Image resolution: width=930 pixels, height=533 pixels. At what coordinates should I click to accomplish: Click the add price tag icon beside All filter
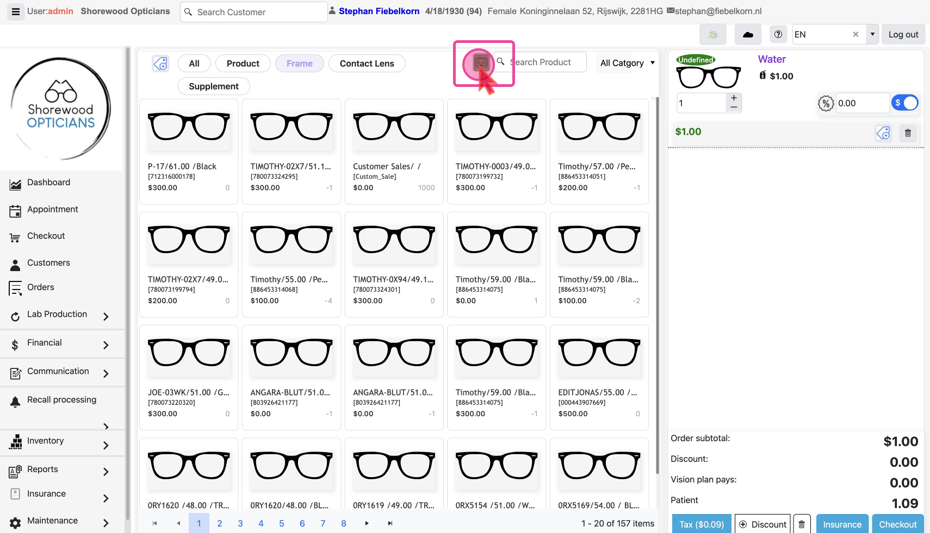(x=160, y=64)
